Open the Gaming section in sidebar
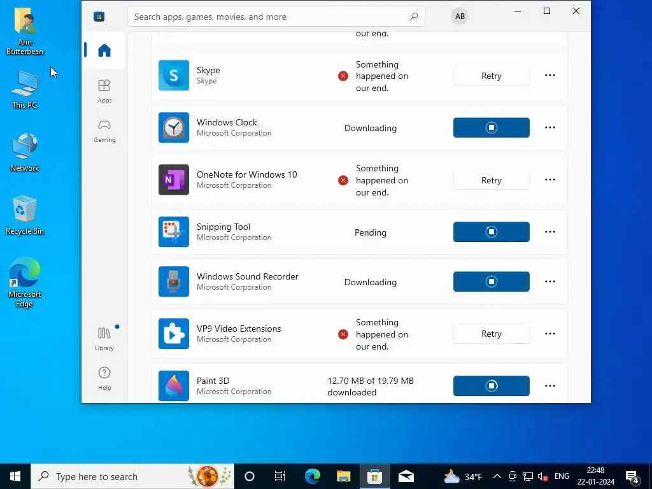 (x=104, y=131)
